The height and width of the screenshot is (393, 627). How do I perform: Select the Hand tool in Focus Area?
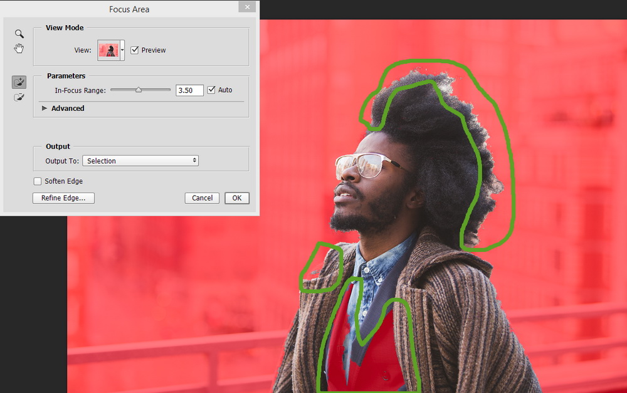19,49
